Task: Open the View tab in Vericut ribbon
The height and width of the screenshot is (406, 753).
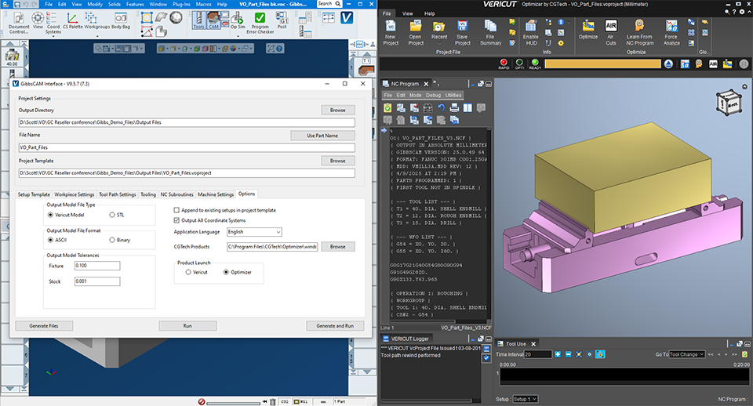Action: point(407,13)
